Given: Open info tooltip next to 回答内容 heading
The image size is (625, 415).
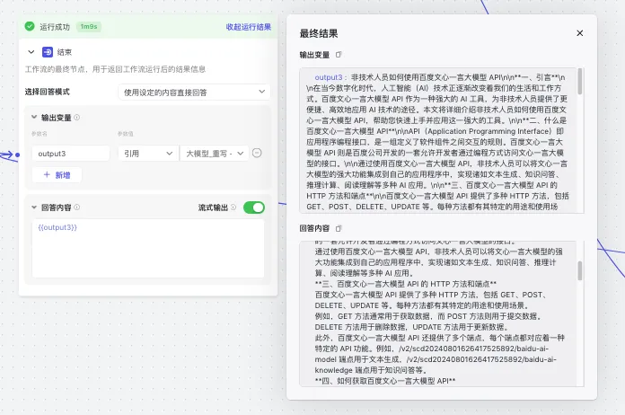Looking at the screenshot, I should tap(77, 207).
